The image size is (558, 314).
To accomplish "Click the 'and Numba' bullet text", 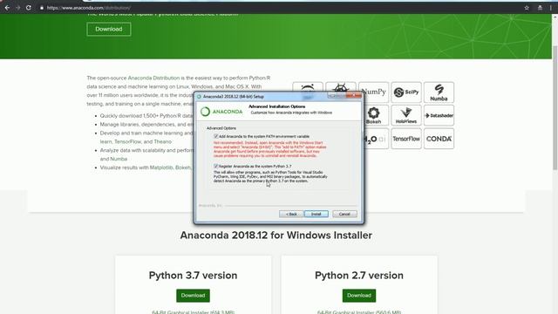I will (113, 159).
